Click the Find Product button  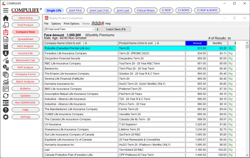pyautogui.click(x=26, y=25)
